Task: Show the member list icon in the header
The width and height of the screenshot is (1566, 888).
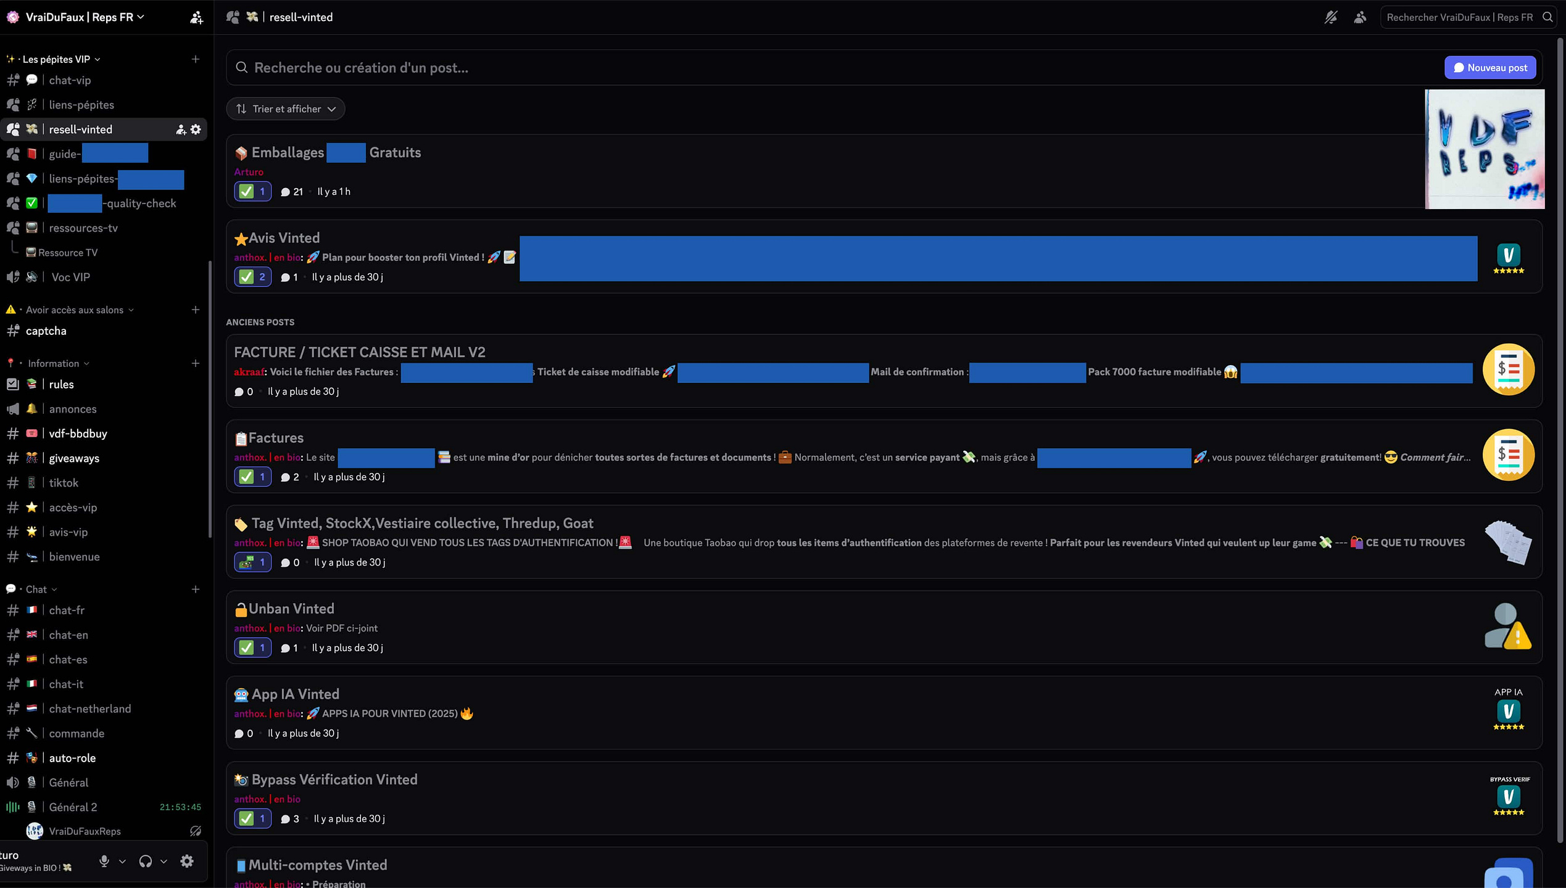Action: click(1360, 17)
